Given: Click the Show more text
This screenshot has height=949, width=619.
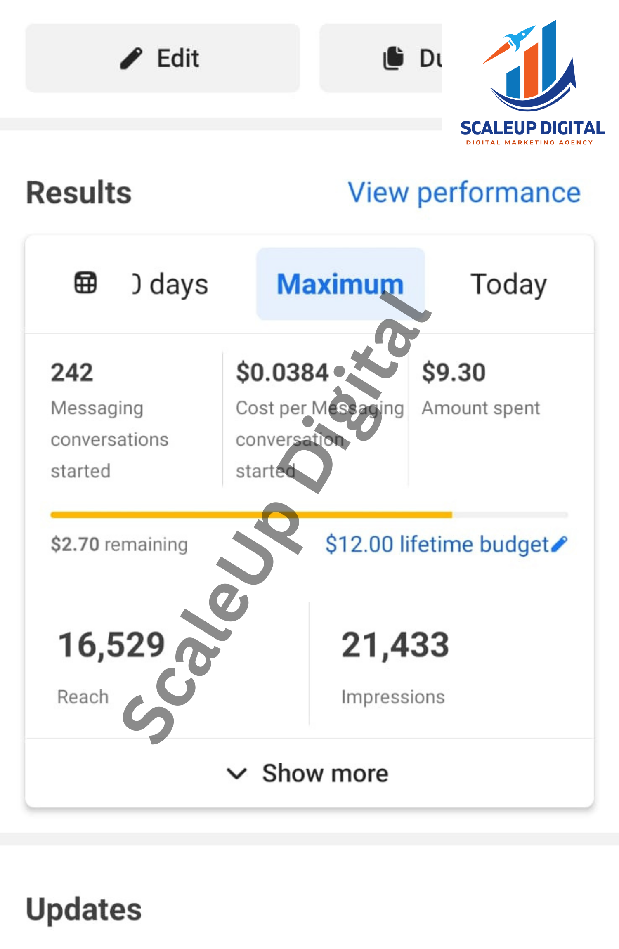Looking at the screenshot, I should (325, 773).
